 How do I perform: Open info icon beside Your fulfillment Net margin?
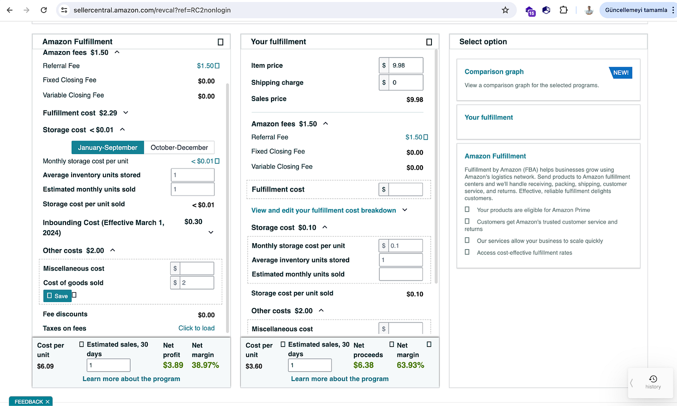tap(429, 344)
